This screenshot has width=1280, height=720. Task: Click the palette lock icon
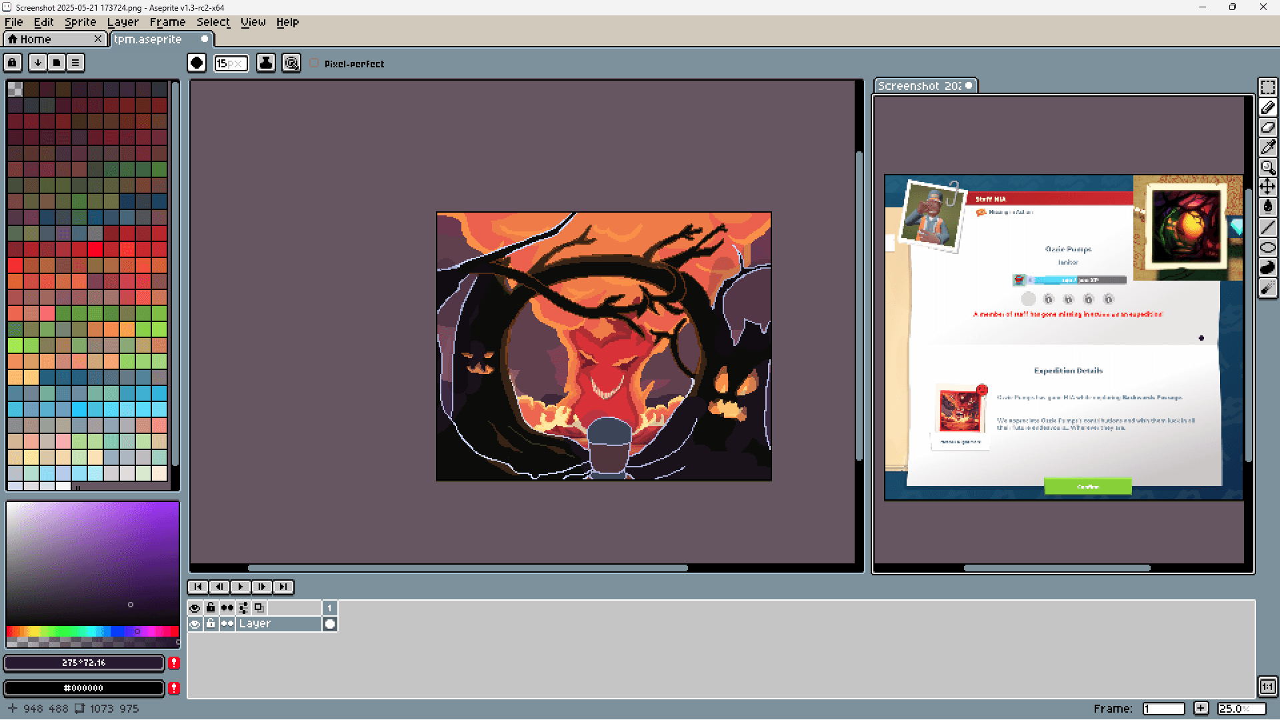point(12,63)
